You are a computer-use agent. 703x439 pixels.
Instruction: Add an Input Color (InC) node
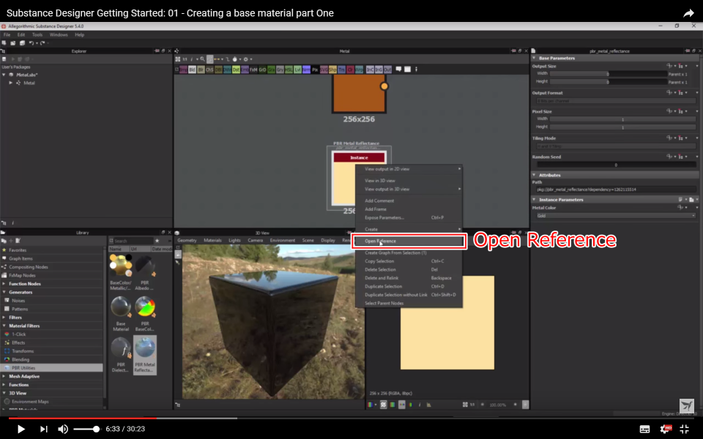pyautogui.click(x=370, y=70)
